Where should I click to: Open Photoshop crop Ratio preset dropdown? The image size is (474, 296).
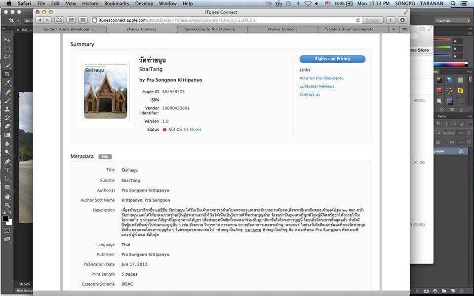point(29,21)
